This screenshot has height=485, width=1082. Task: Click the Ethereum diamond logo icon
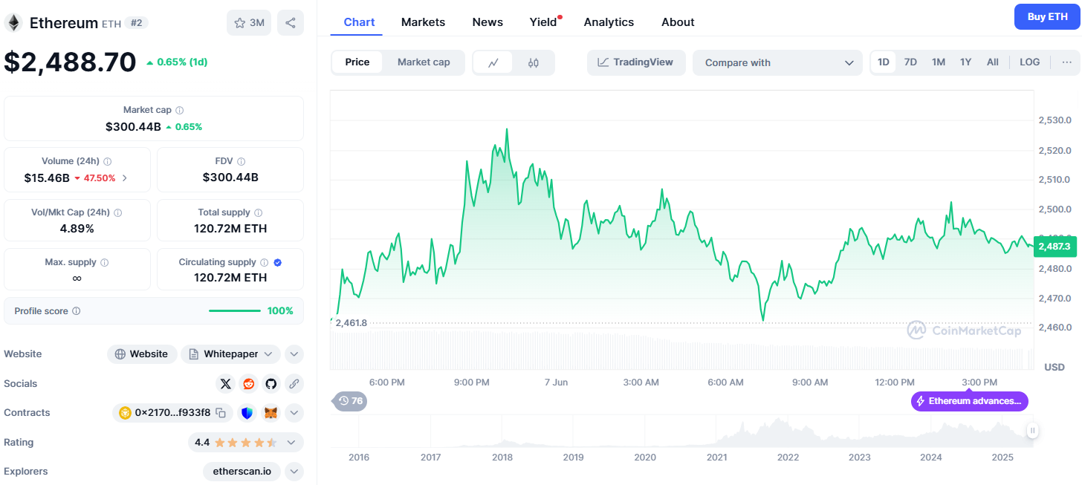point(13,23)
